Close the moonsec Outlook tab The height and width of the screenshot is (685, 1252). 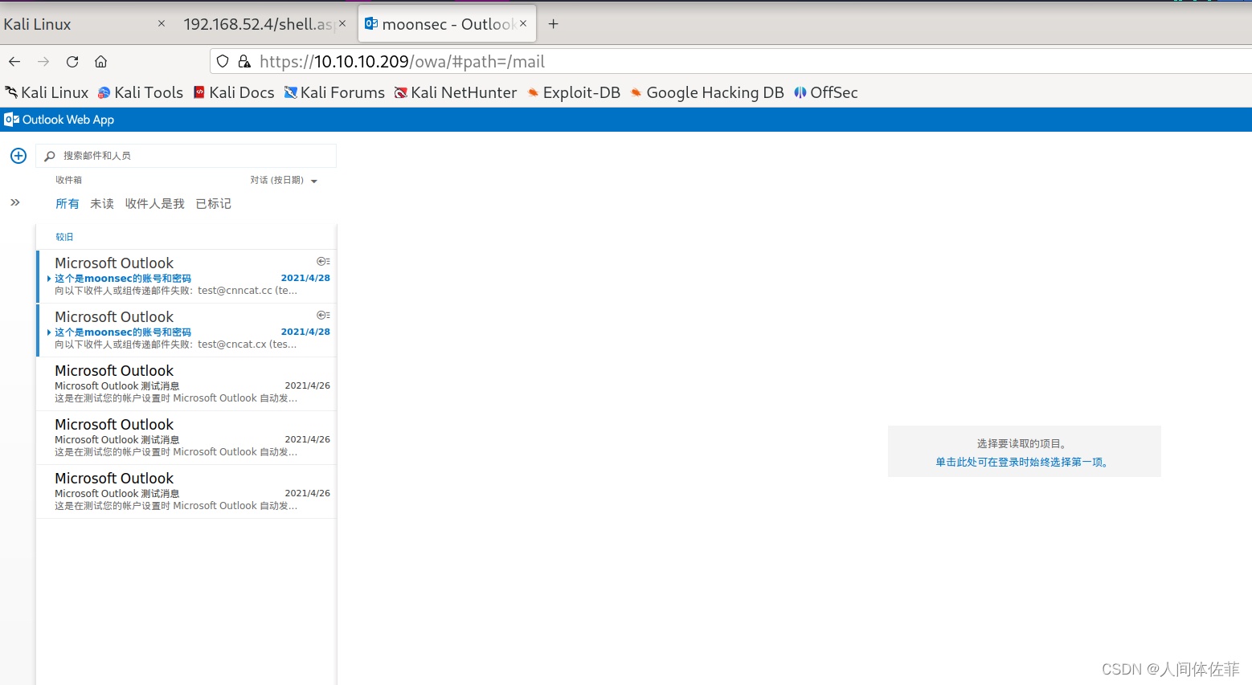coord(523,24)
